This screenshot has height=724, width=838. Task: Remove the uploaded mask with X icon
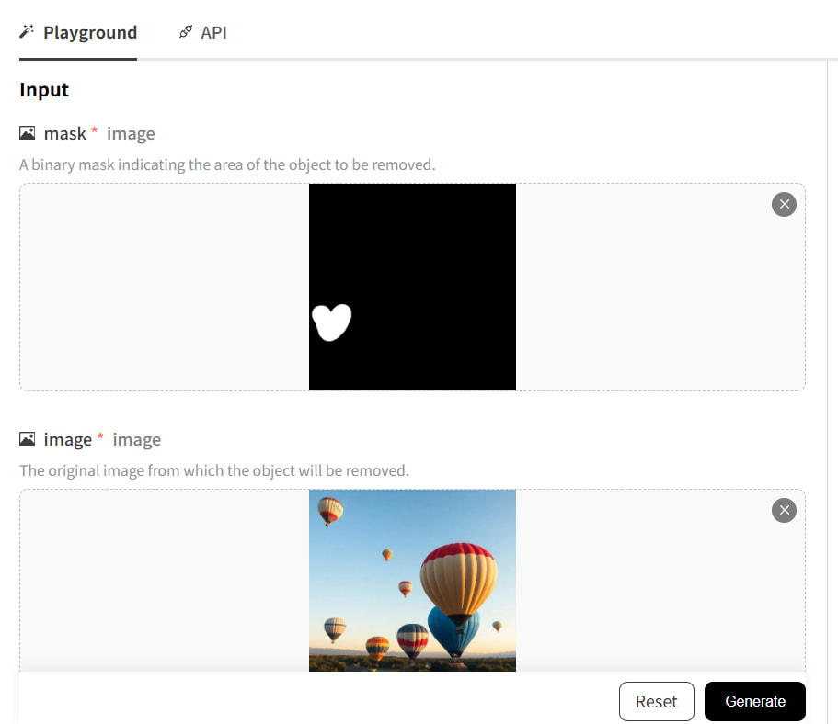(784, 204)
